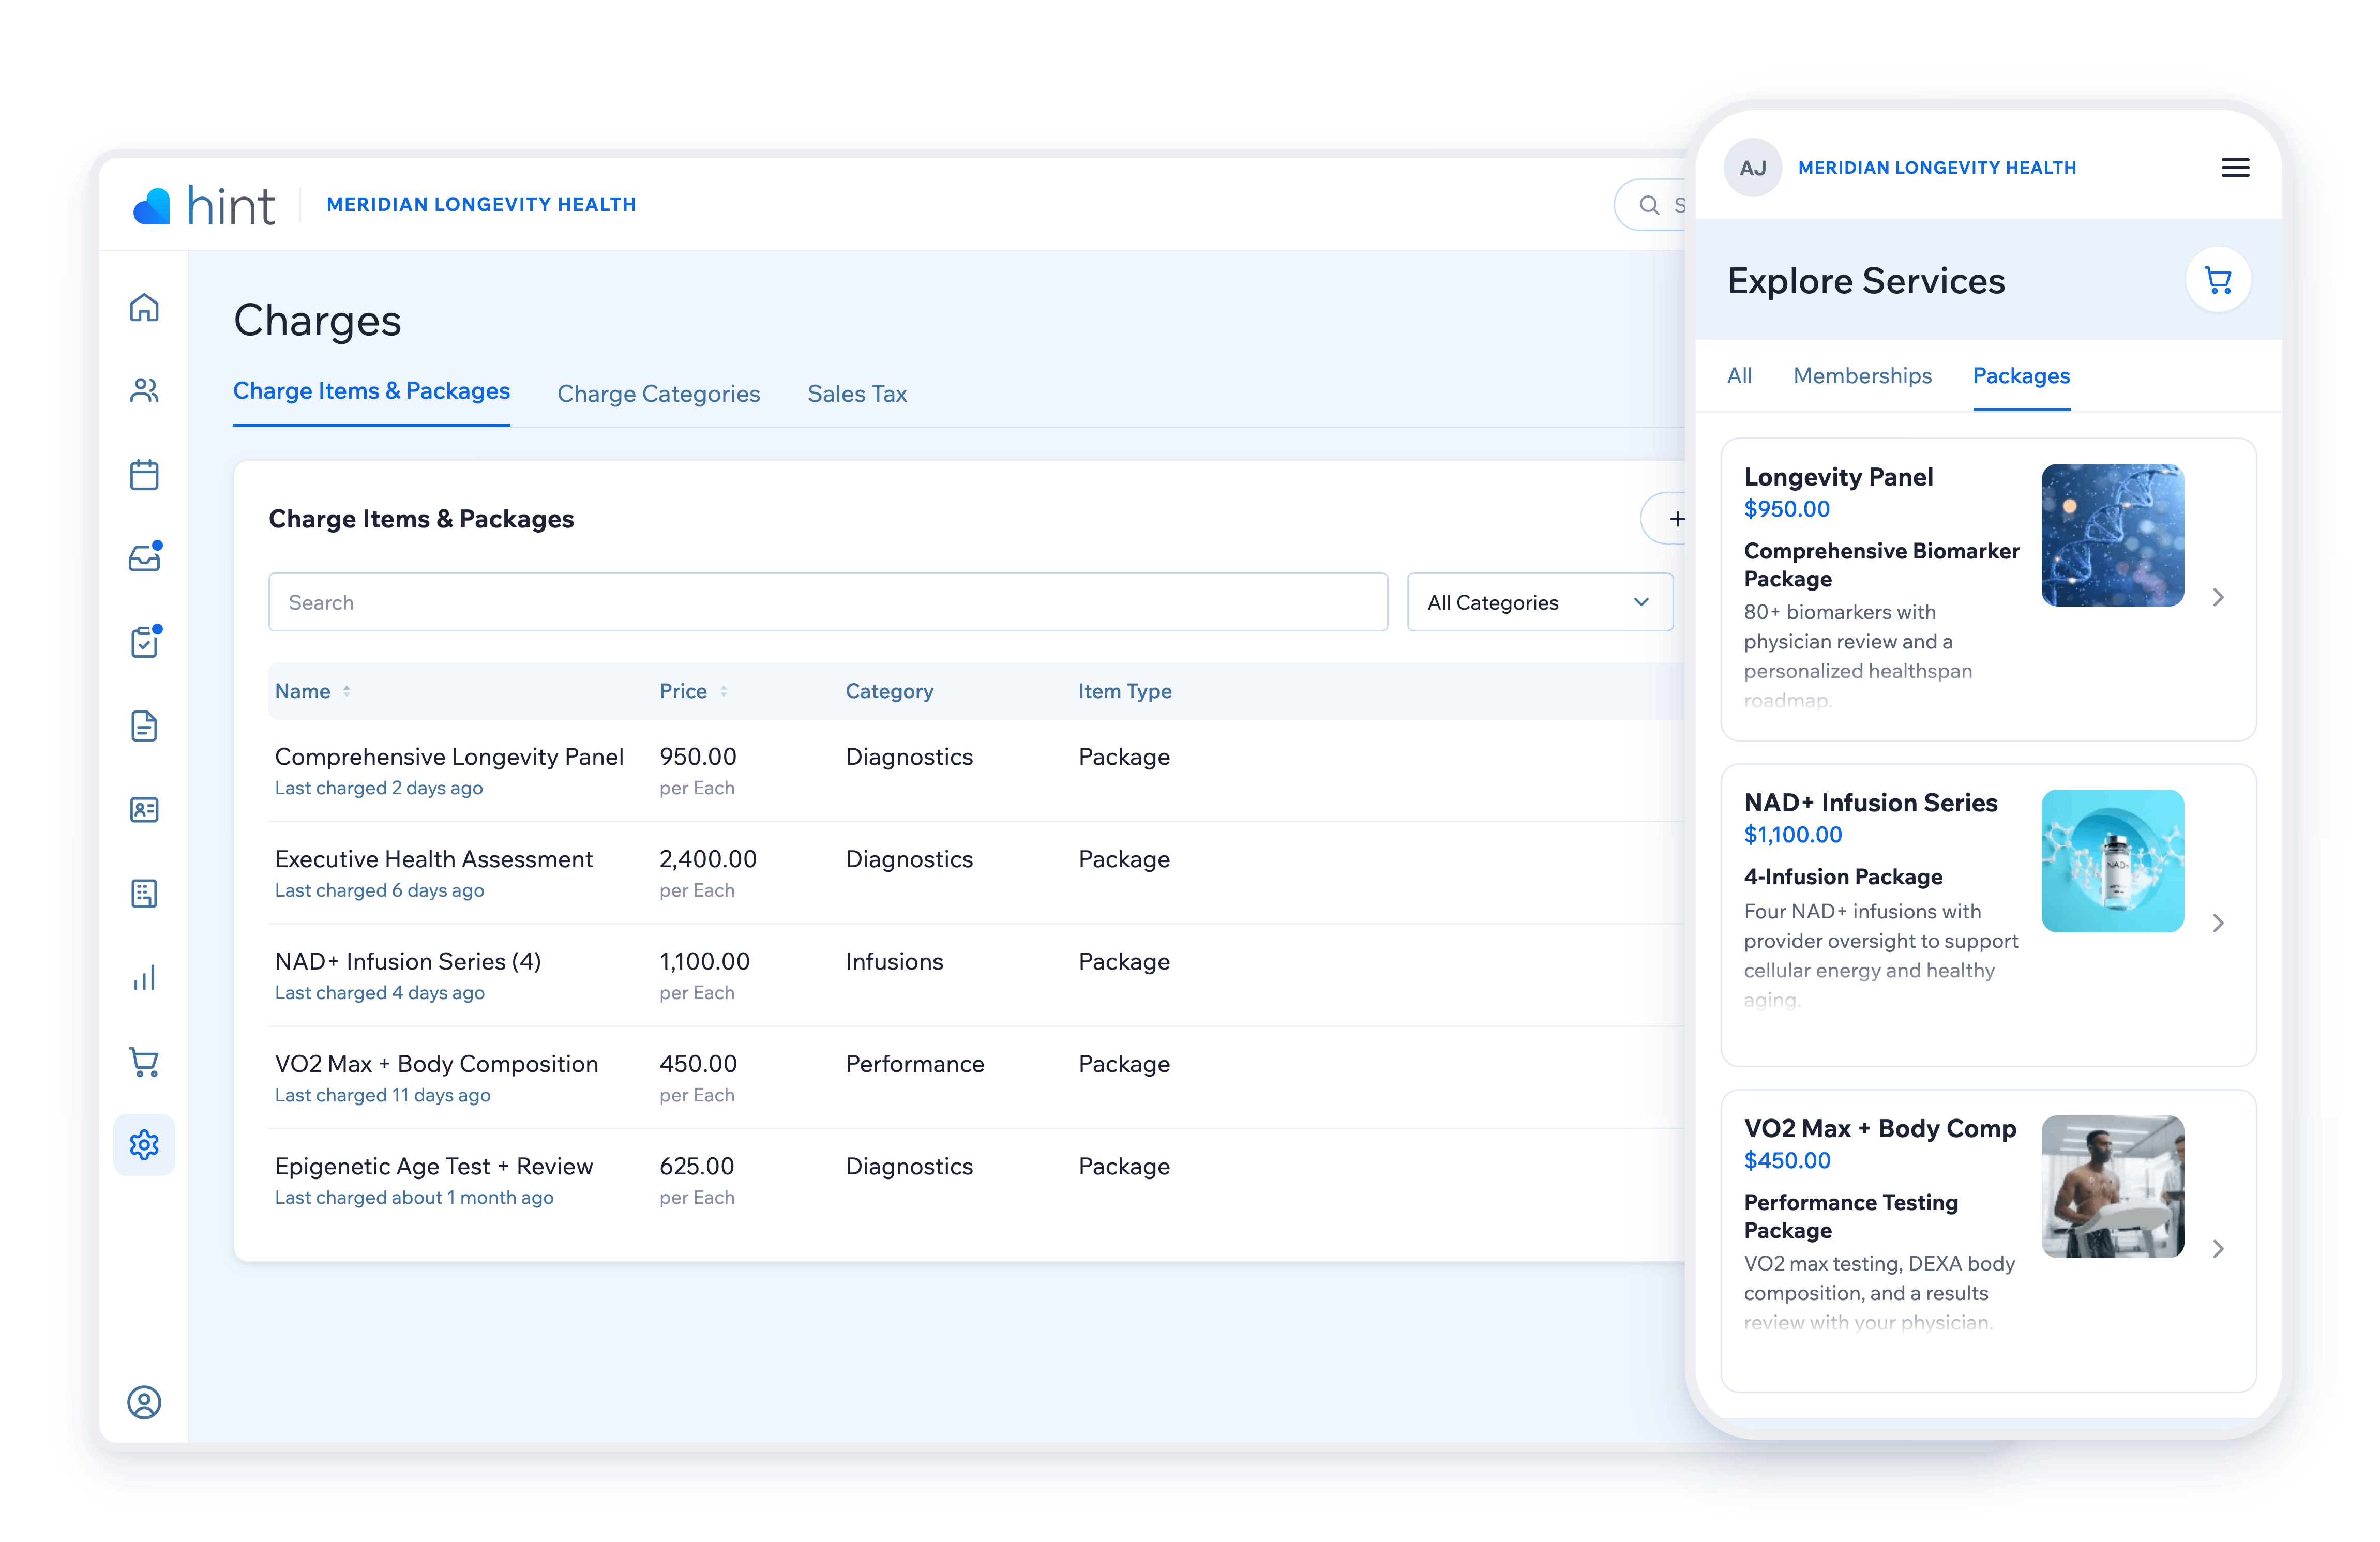Image resolution: width=2380 pixels, height=1542 pixels.
Task: Click the treadmill thumbnail on VO2 Max card
Action: click(2112, 1187)
